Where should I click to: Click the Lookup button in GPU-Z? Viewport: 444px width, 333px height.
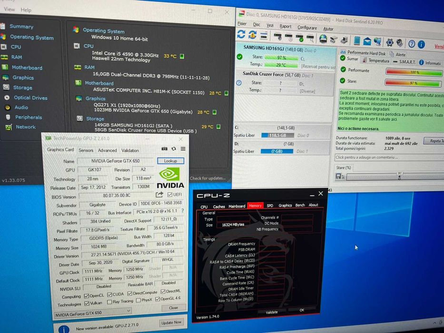coord(170,161)
